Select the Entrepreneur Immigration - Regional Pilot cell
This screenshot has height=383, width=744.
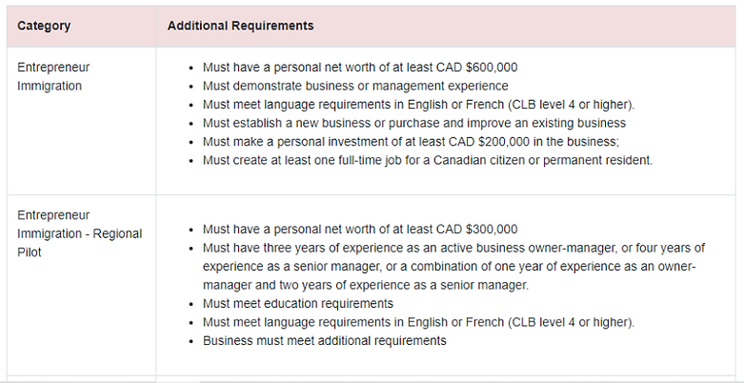(79, 233)
